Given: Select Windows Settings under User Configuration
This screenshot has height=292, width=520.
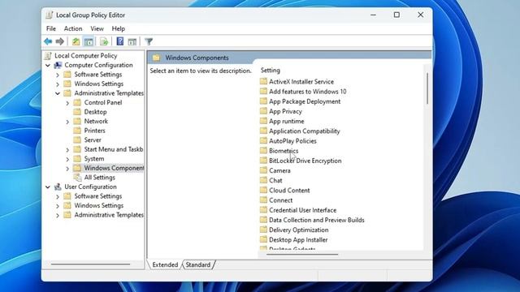Looking at the screenshot, I should (99, 205).
